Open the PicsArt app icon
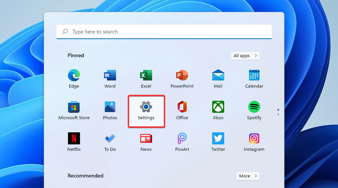This screenshot has width=338, height=188. (x=182, y=138)
